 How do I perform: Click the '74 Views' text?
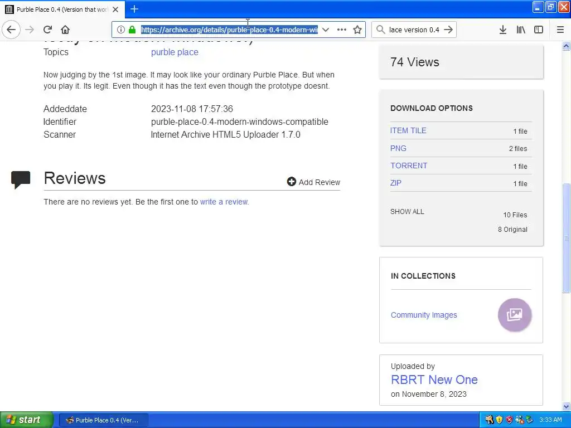click(x=415, y=62)
